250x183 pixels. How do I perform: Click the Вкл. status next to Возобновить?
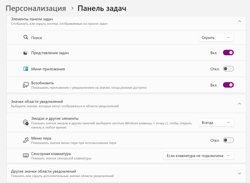pyautogui.click(x=214, y=85)
